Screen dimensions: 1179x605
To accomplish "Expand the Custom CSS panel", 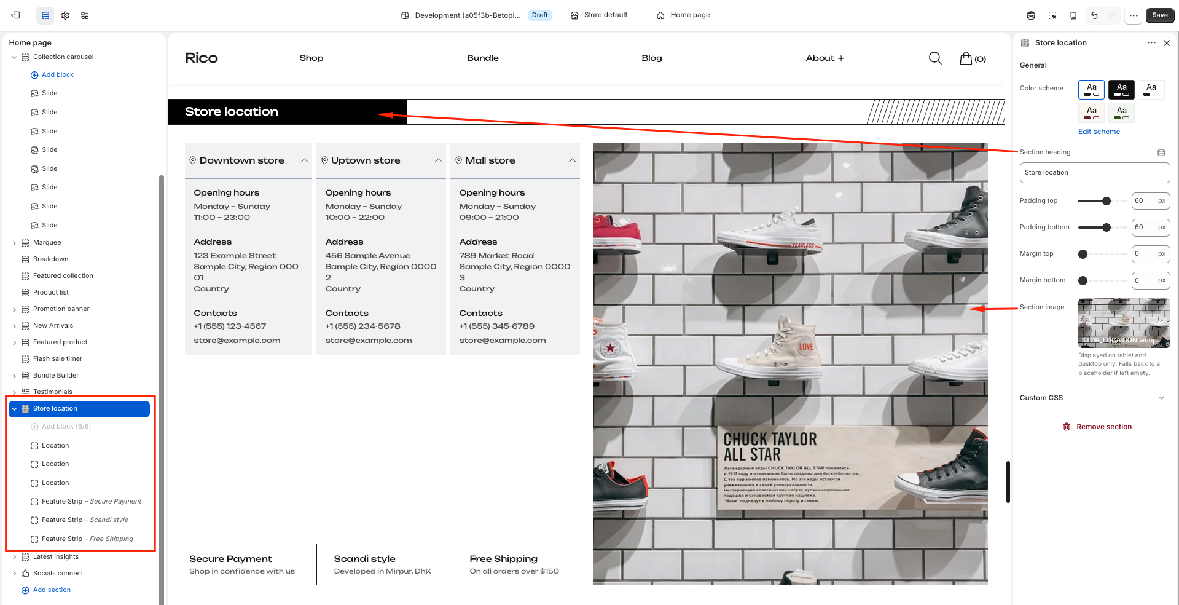I will coord(1161,398).
